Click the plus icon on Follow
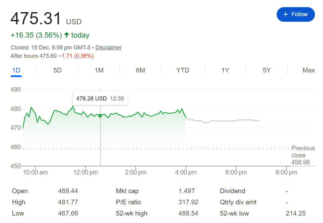The width and height of the screenshot is (323, 223). pyautogui.click(x=286, y=14)
